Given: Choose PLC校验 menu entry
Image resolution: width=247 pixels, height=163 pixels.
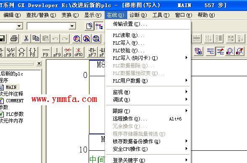Looking at the screenshot, I should pos(148,51).
